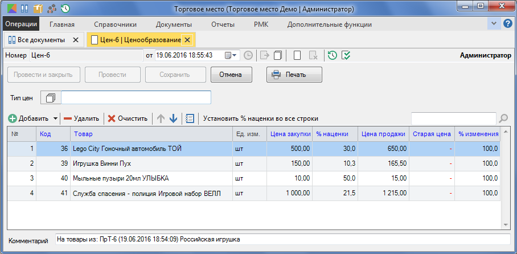The image size is (517, 254).
Task: Click the colorful app logo icon
Action: point(11,8)
